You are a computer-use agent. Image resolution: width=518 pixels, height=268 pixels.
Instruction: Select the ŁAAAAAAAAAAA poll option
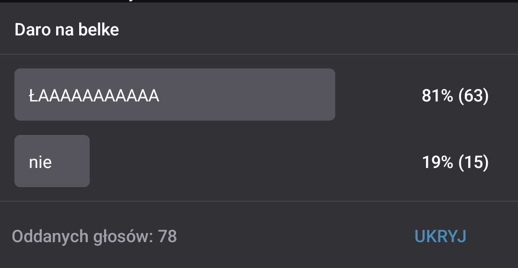pyautogui.click(x=175, y=95)
